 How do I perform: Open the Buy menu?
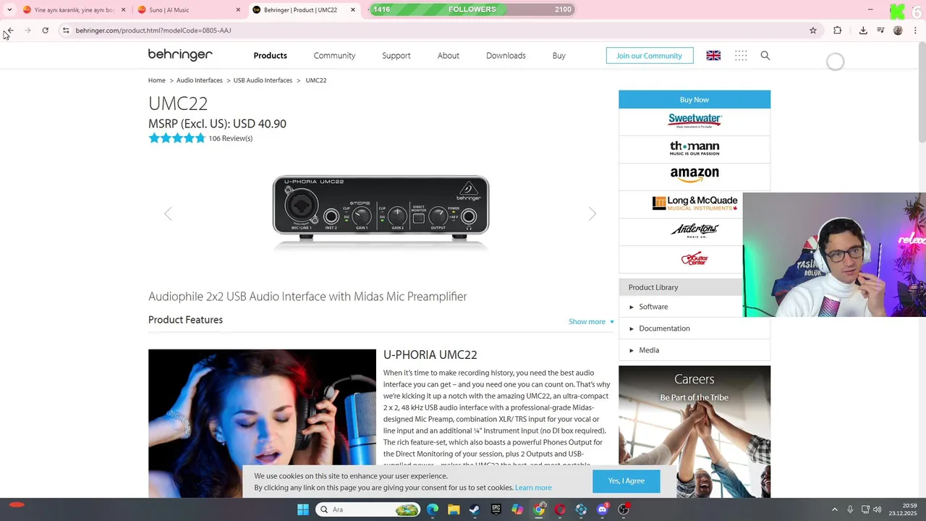coord(558,56)
